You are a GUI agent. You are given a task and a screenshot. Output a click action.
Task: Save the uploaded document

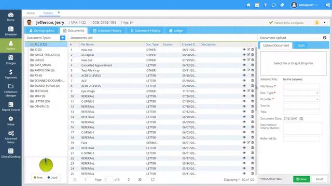pos(301,179)
